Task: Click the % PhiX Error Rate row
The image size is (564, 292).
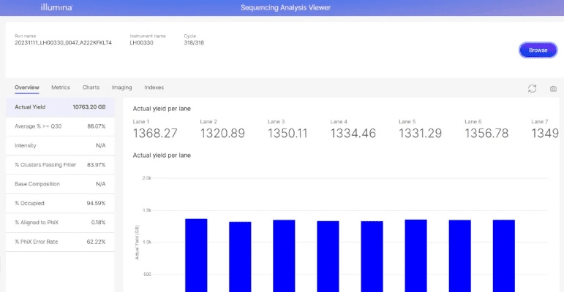Action: pos(60,242)
